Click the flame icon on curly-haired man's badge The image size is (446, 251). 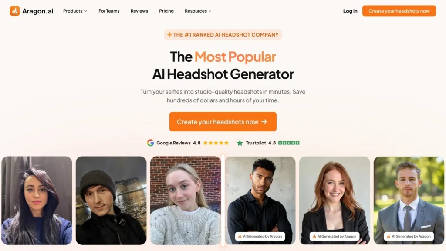(x=240, y=236)
